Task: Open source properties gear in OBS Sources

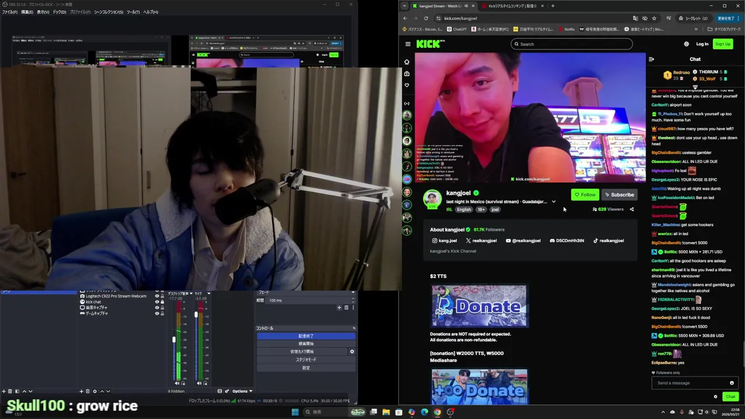Action: click(x=95, y=391)
